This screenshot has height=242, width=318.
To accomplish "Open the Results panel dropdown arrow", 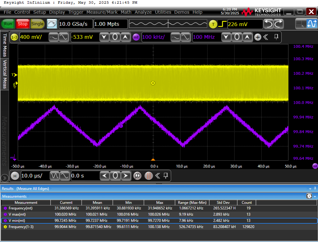I will coord(310,189).
